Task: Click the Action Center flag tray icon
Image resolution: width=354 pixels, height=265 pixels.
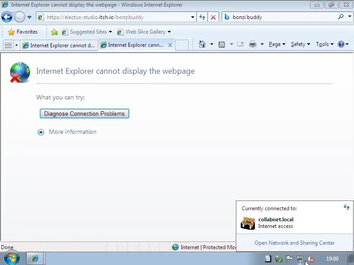Action: [289, 259]
